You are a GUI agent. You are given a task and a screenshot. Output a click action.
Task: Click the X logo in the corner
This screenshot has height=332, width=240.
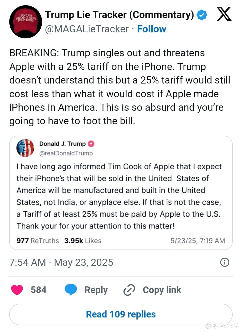click(224, 15)
